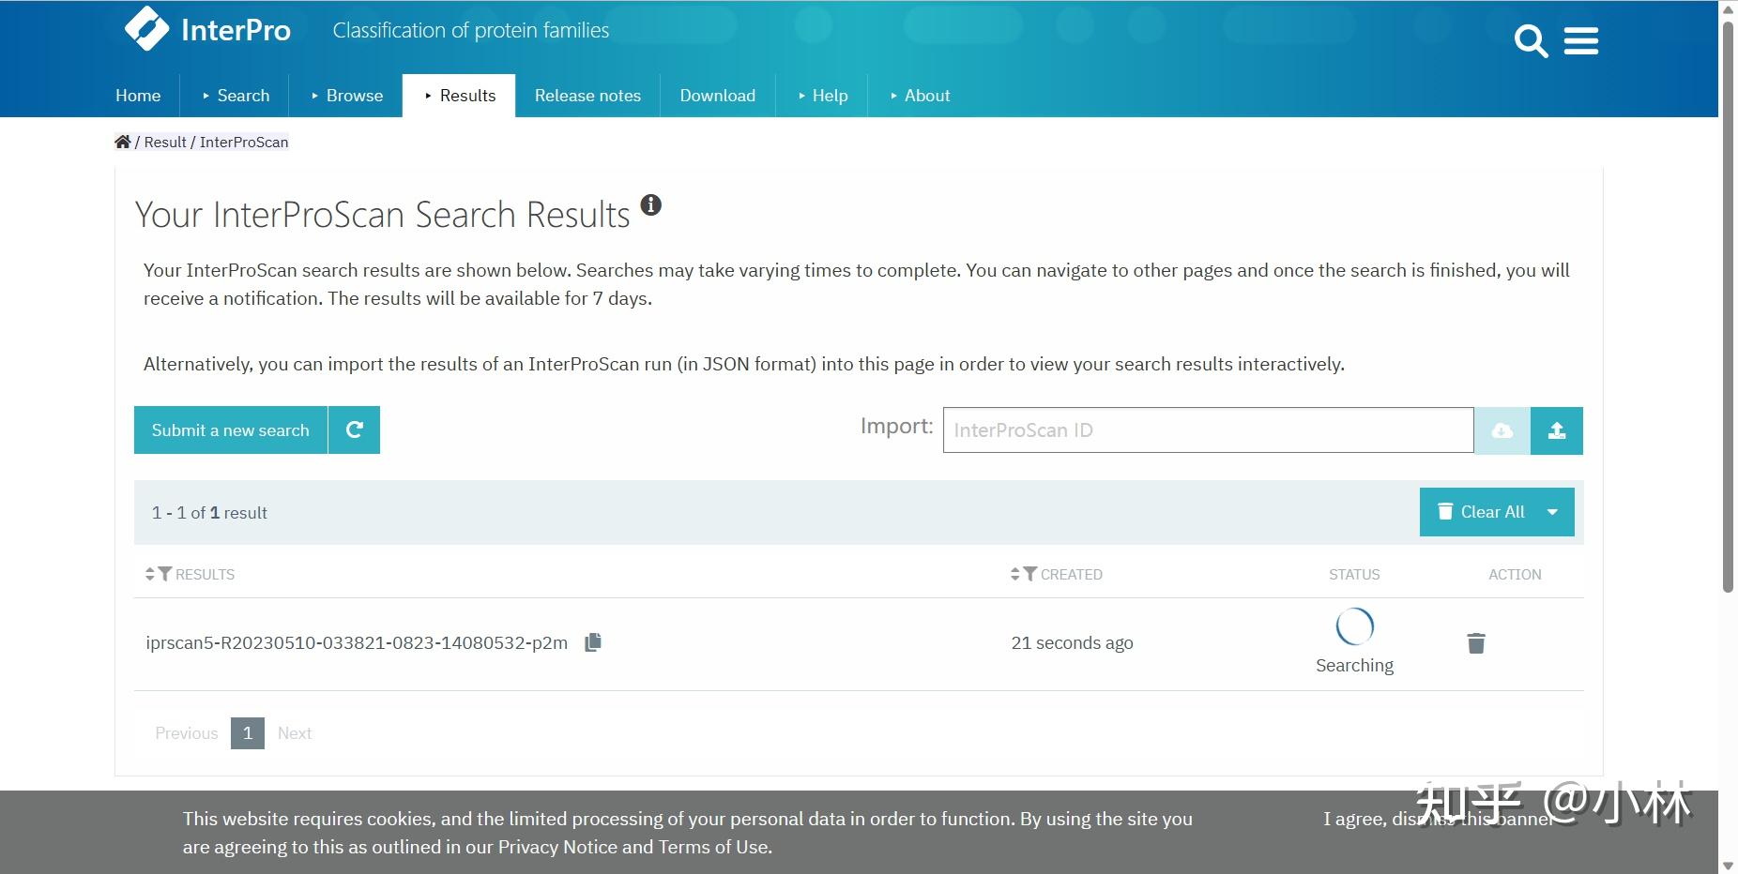Open the search magnifier icon in header
The width and height of the screenshot is (1738, 874).
[1531, 41]
